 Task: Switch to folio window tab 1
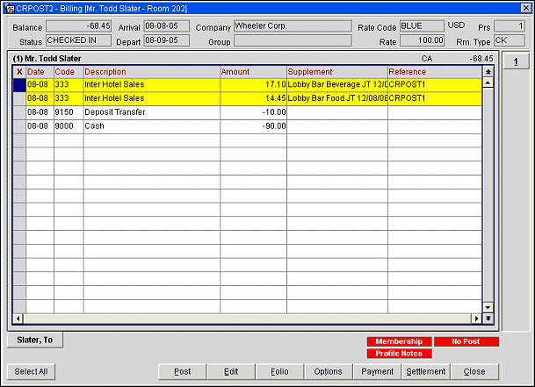(x=514, y=61)
